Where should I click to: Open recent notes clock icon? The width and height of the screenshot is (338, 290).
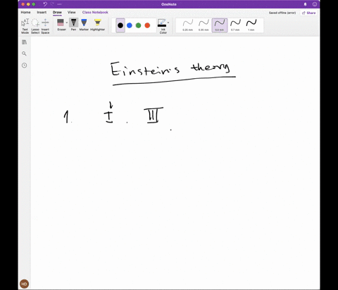[x=24, y=65]
